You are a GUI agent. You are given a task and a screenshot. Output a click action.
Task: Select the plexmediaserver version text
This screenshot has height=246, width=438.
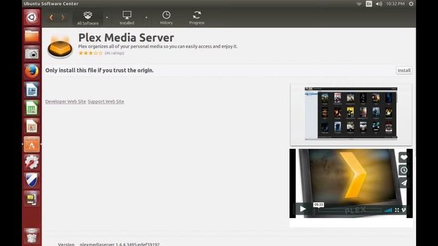tap(120, 244)
